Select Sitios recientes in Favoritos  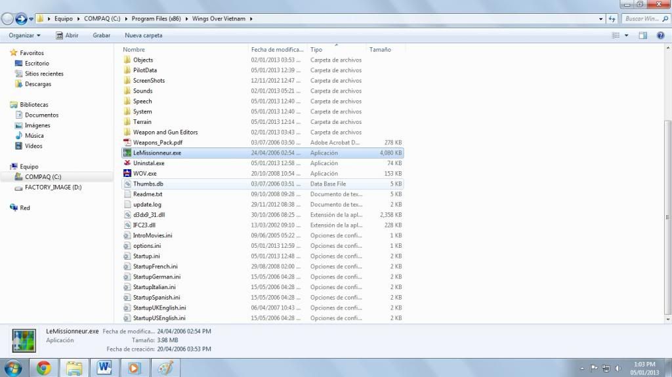(44, 73)
